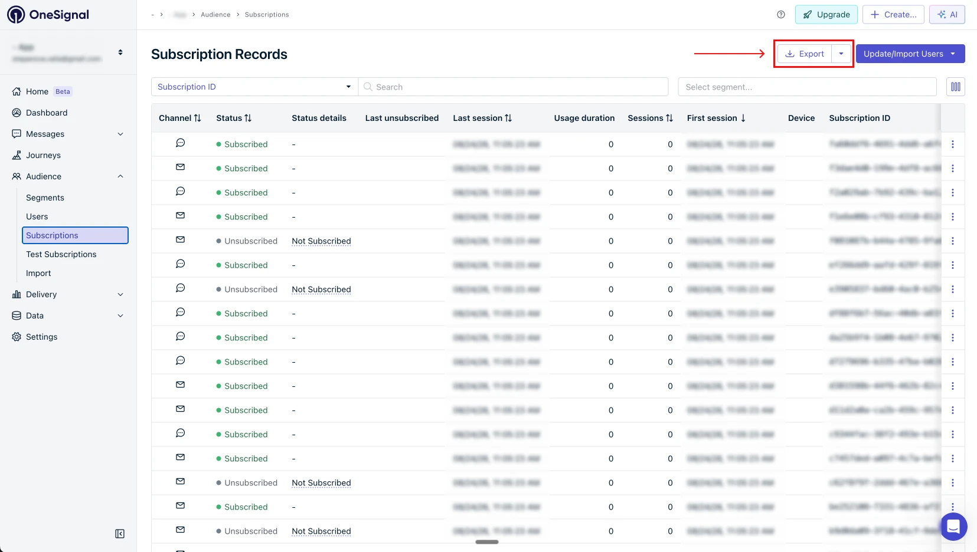Click Status details column header
Image resolution: width=977 pixels, height=552 pixels.
click(x=319, y=118)
